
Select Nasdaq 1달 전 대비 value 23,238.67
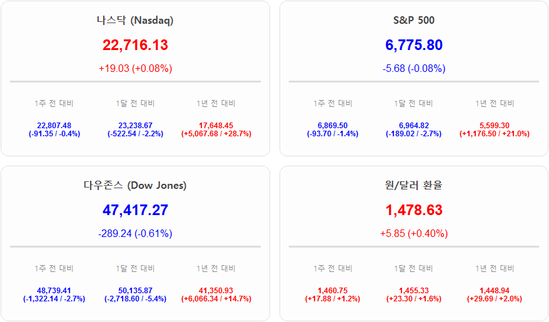135,125
